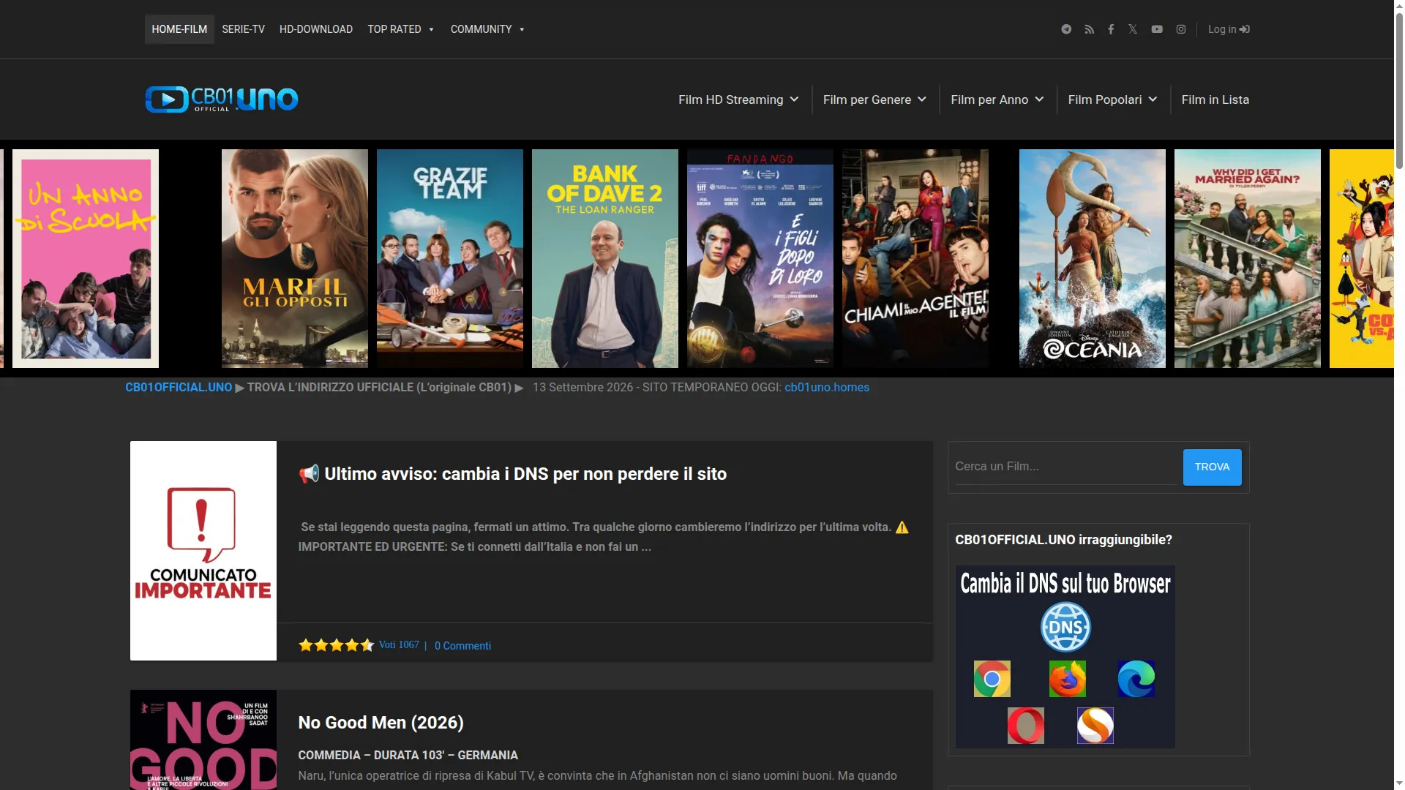Image resolution: width=1405 pixels, height=790 pixels.
Task: Open the HD-DOWNLOAD menu item
Action: point(316,29)
